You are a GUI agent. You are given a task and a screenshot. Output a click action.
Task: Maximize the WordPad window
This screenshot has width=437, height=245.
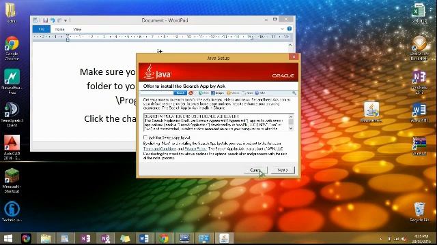click(x=274, y=19)
